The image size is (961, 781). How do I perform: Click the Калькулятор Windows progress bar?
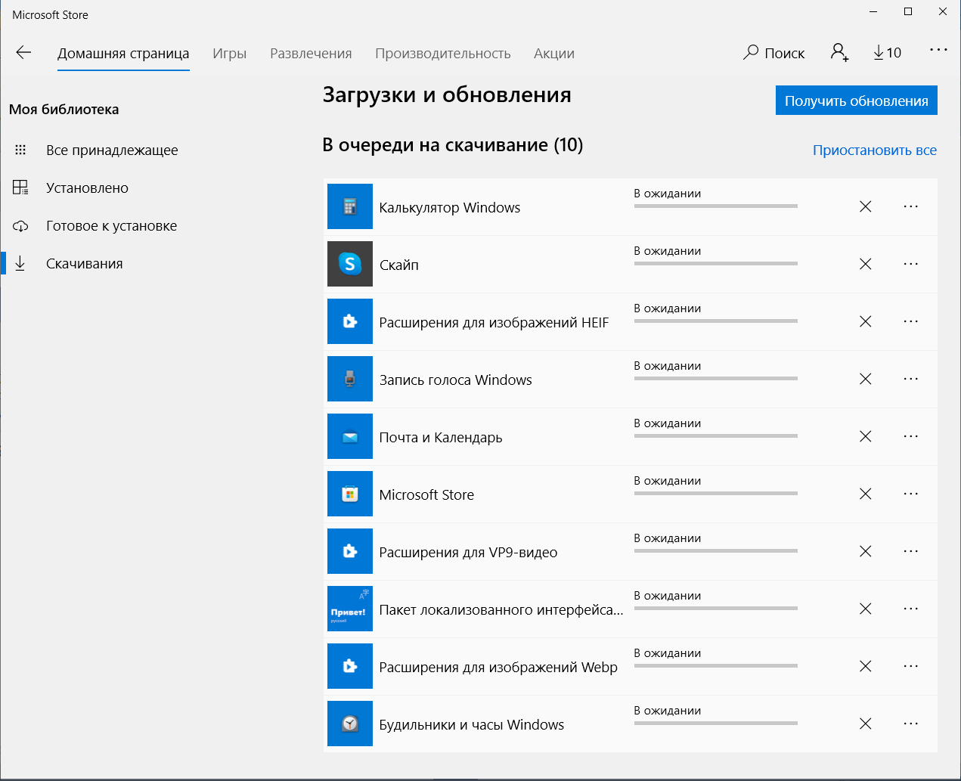(x=716, y=206)
